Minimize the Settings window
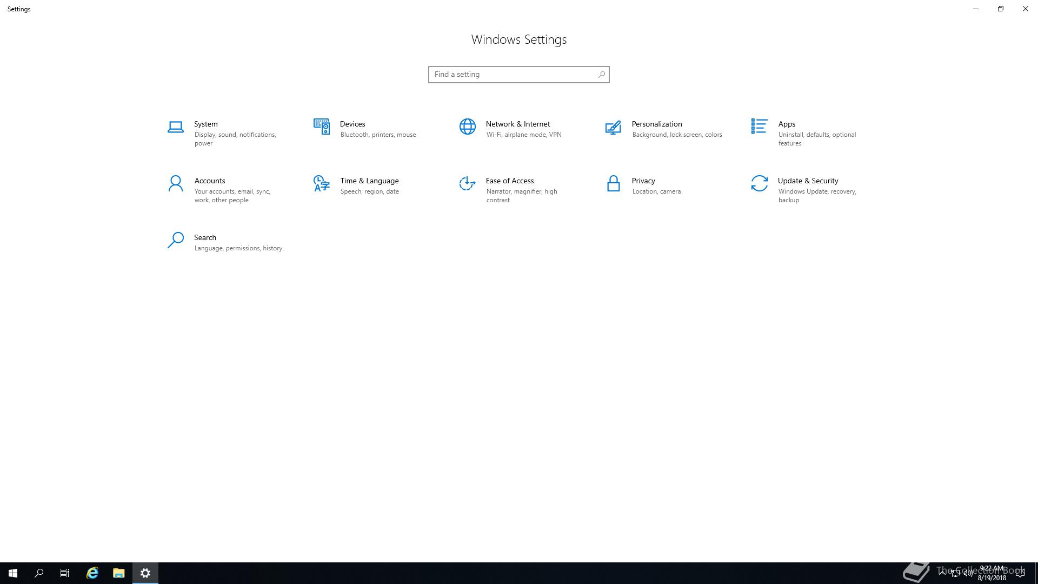 coord(976,9)
